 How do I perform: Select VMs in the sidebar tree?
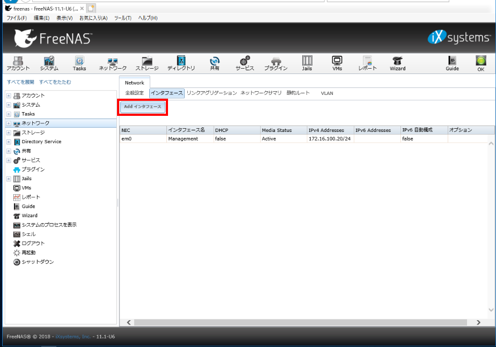(26, 188)
